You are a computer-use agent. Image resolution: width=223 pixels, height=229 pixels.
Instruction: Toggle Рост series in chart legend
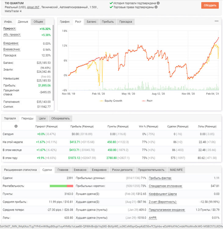point(147,101)
